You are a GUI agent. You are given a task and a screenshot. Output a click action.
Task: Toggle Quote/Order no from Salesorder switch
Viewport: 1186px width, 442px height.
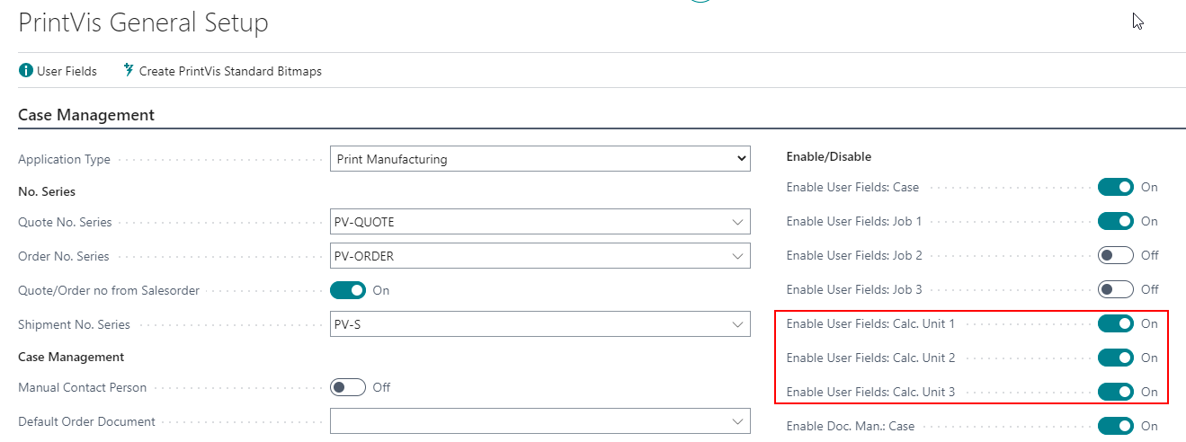[x=348, y=290]
